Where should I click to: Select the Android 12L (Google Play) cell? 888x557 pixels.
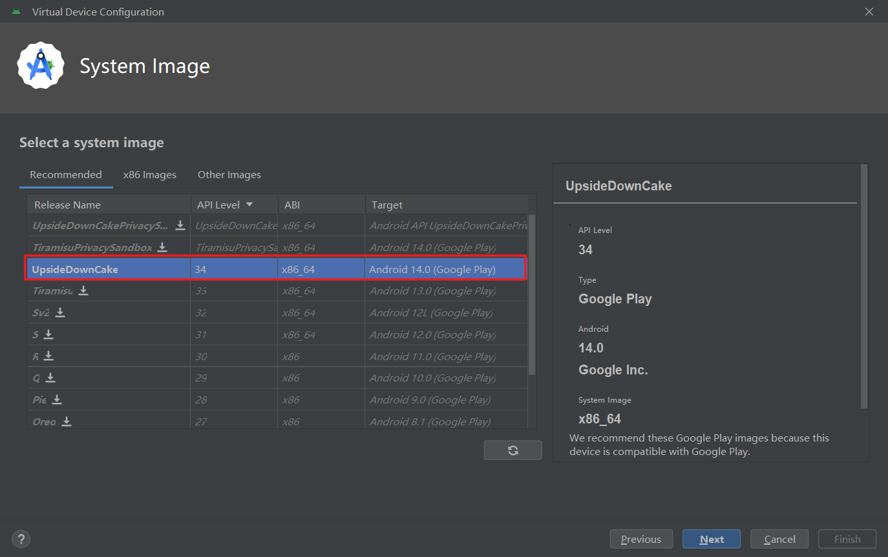[x=446, y=312]
